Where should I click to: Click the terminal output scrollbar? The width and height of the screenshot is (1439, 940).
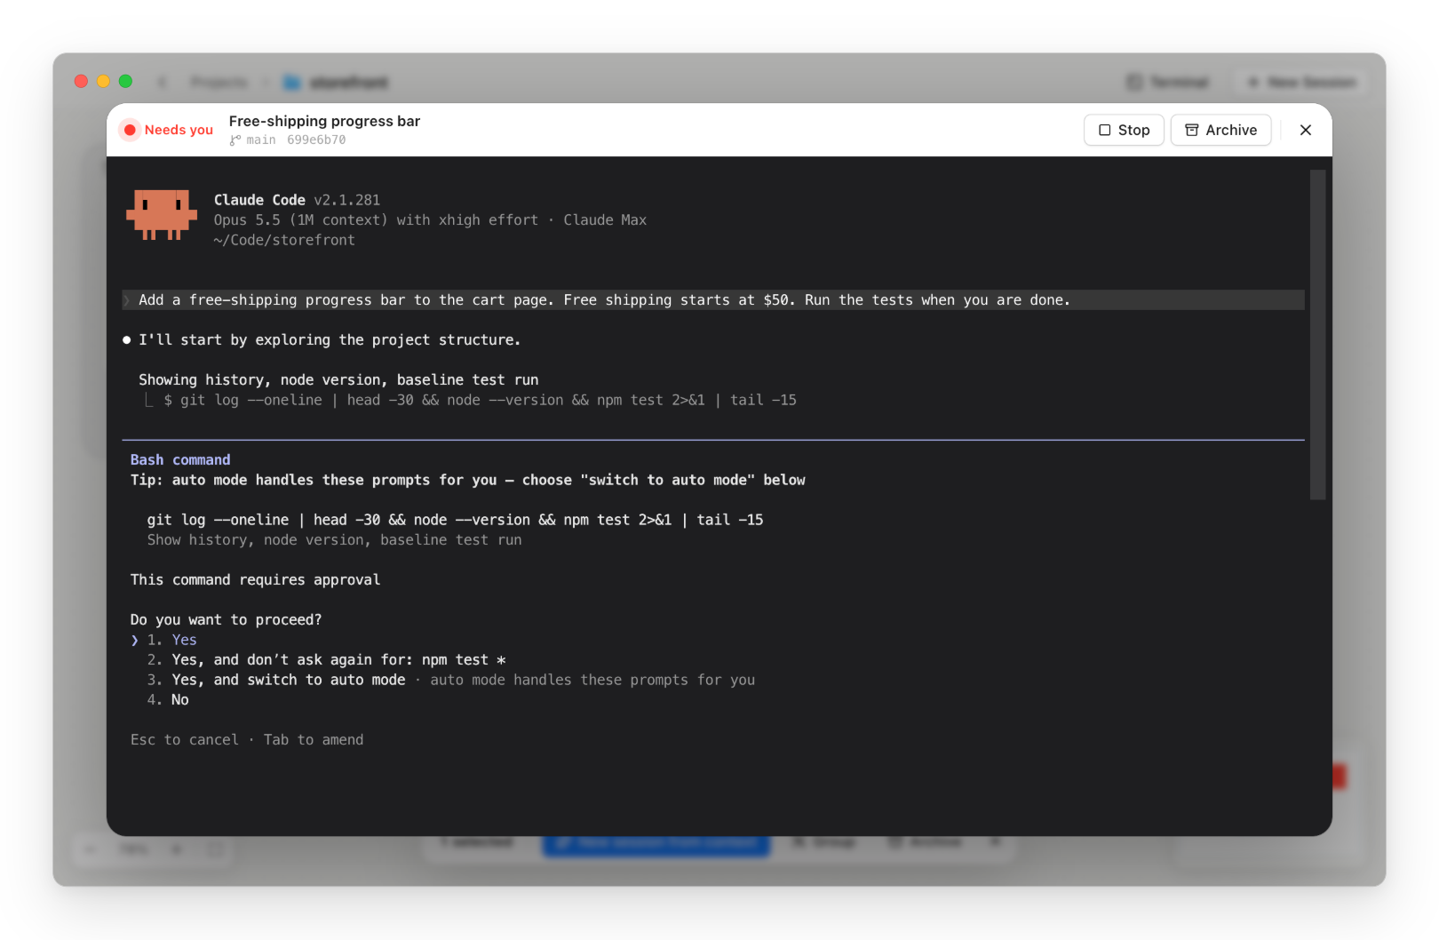[x=1317, y=335]
